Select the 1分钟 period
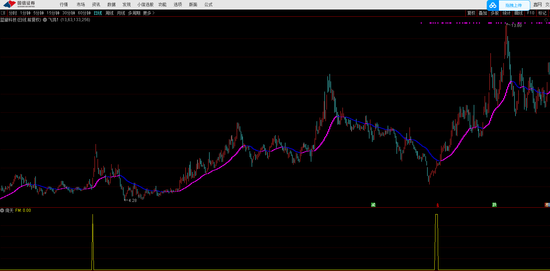Screen dimensions: 550x271 pos(25,13)
